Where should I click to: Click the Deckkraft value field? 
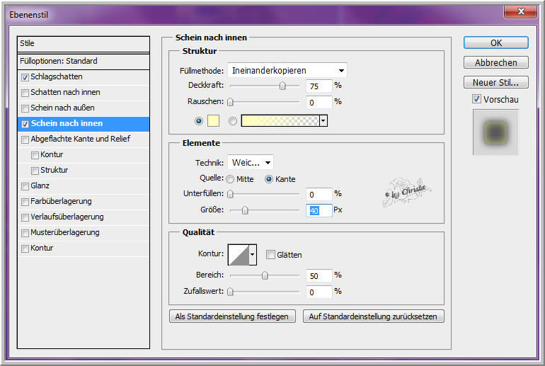pyautogui.click(x=319, y=86)
